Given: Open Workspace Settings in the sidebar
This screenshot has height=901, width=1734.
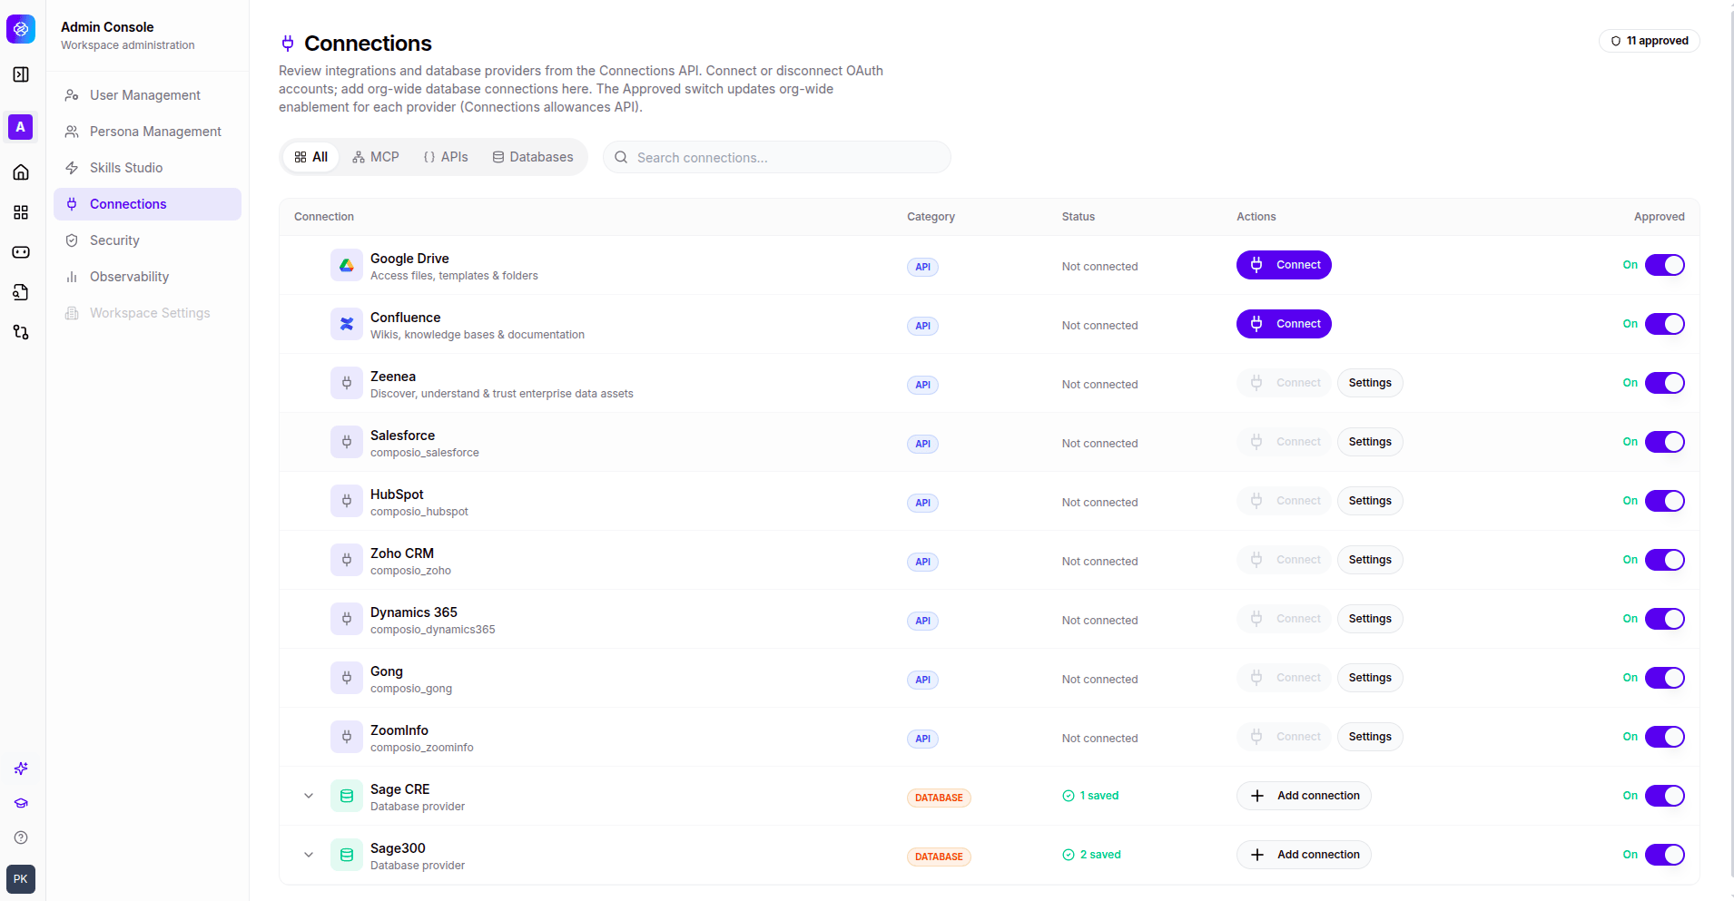Looking at the screenshot, I should coord(147,313).
